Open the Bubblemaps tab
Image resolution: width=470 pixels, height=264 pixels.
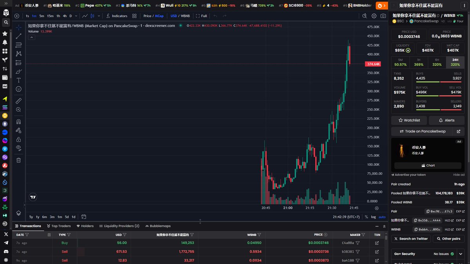158,226
